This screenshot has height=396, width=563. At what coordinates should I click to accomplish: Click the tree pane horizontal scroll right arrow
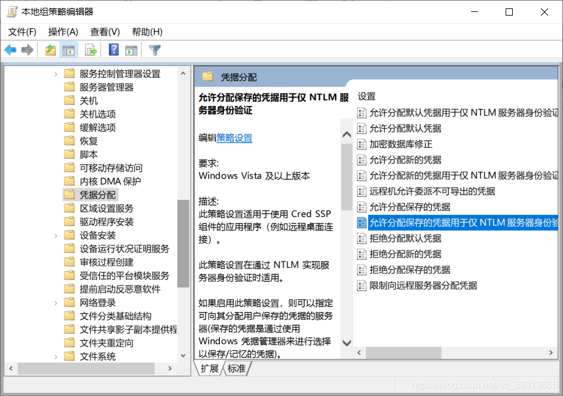pos(170,368)
